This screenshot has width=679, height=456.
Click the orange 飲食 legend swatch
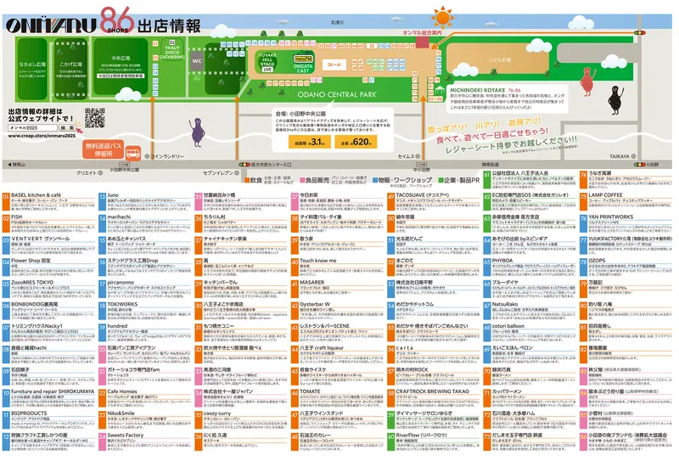(x=247, y=180)
